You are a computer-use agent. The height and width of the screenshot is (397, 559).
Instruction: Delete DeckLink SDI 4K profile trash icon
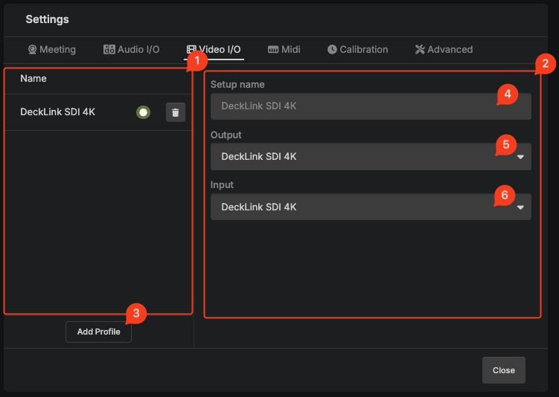click(x=176, y=112)
